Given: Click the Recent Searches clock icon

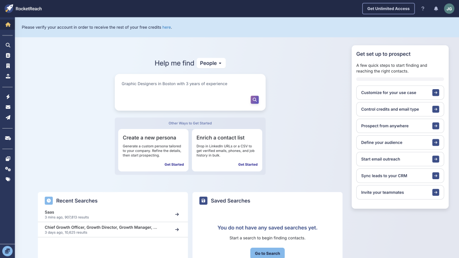Looking at the screenshot, I should coord(48,201).
